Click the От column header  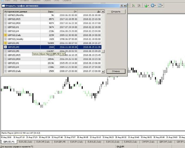click(x=75, y=11)
